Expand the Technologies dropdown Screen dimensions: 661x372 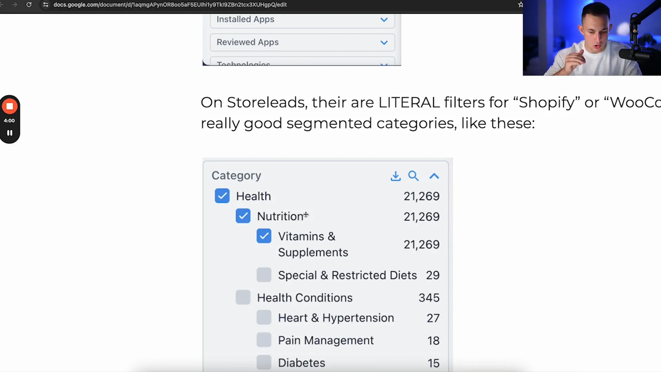(384, 64)
